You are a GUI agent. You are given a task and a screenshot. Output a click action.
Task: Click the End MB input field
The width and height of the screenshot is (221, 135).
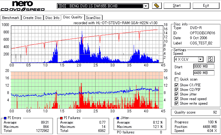(x=204, y=73)
